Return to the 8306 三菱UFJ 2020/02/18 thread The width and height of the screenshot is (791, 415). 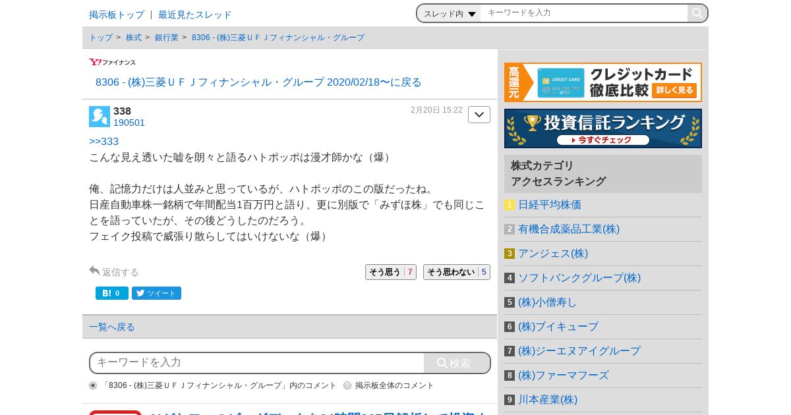(x=258, y=82)
